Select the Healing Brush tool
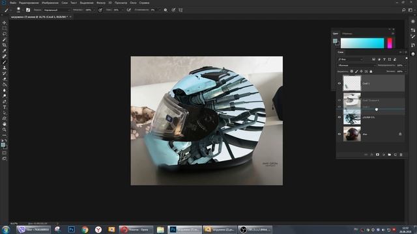This screenshot has width=417, height=234. (x=5, y=57)
